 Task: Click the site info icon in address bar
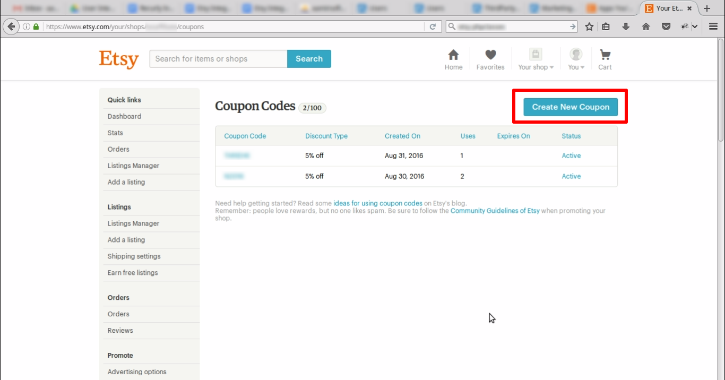tap(27, 27)
